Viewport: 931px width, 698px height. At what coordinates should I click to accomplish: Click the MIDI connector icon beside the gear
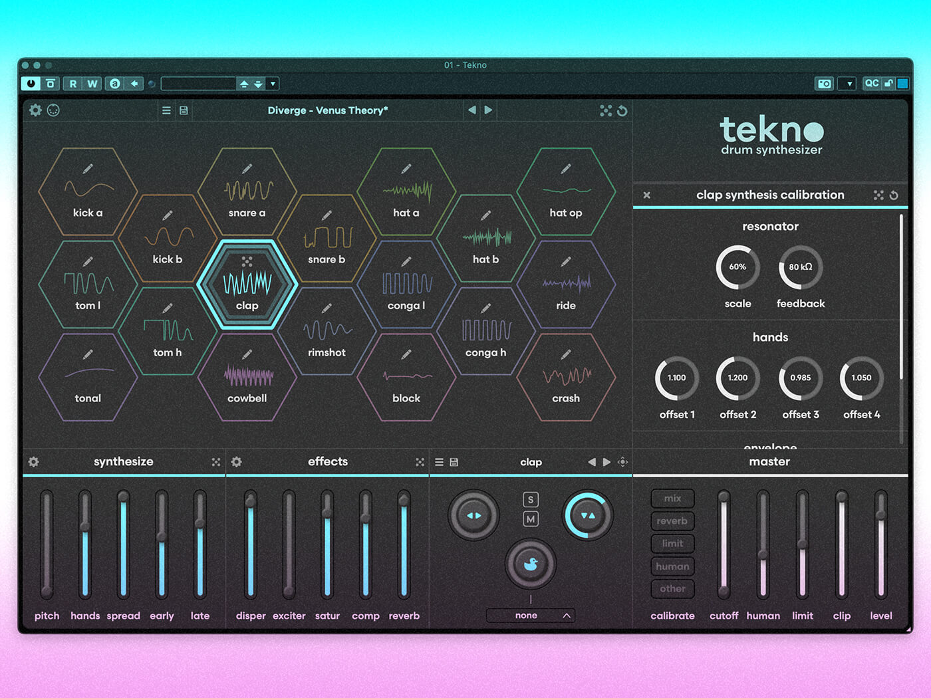tap(53, 110)
